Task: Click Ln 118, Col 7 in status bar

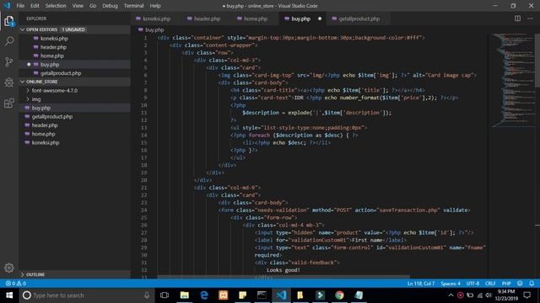Action: [421, 284]
